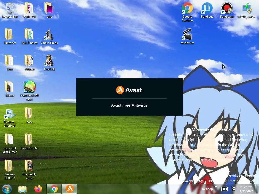Select the Yotube folder
This screenshot has height=194, width=259.
[29, 63]
